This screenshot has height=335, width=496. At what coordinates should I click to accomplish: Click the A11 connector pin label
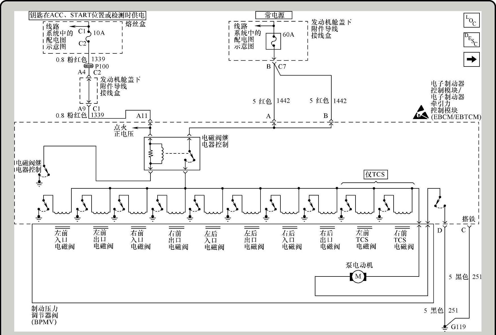tap(142, 116)
